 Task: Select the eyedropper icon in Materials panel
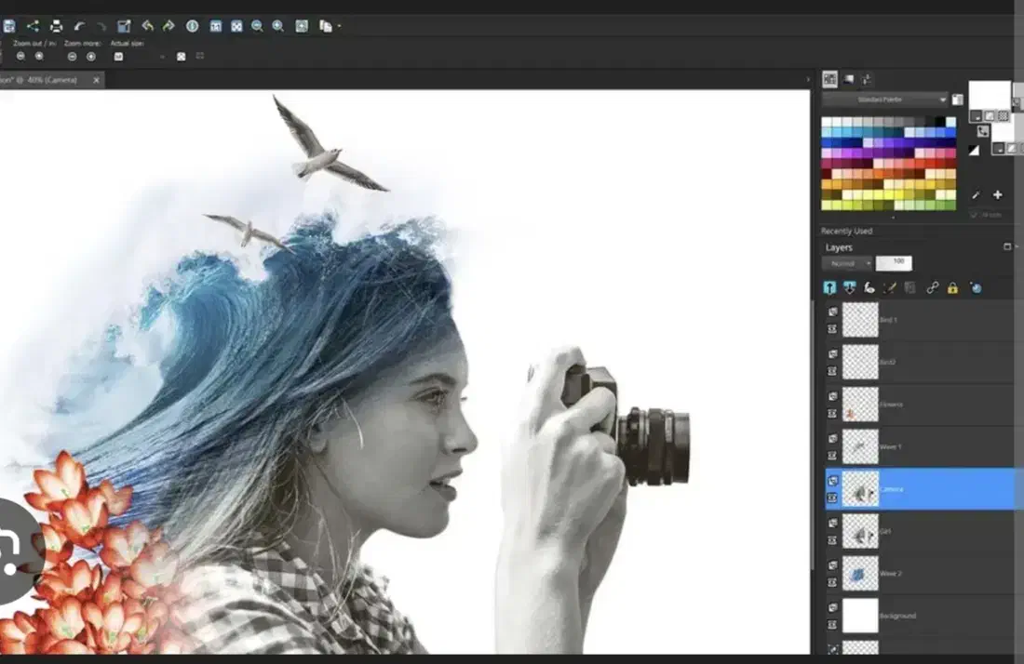tap(976, 195)
